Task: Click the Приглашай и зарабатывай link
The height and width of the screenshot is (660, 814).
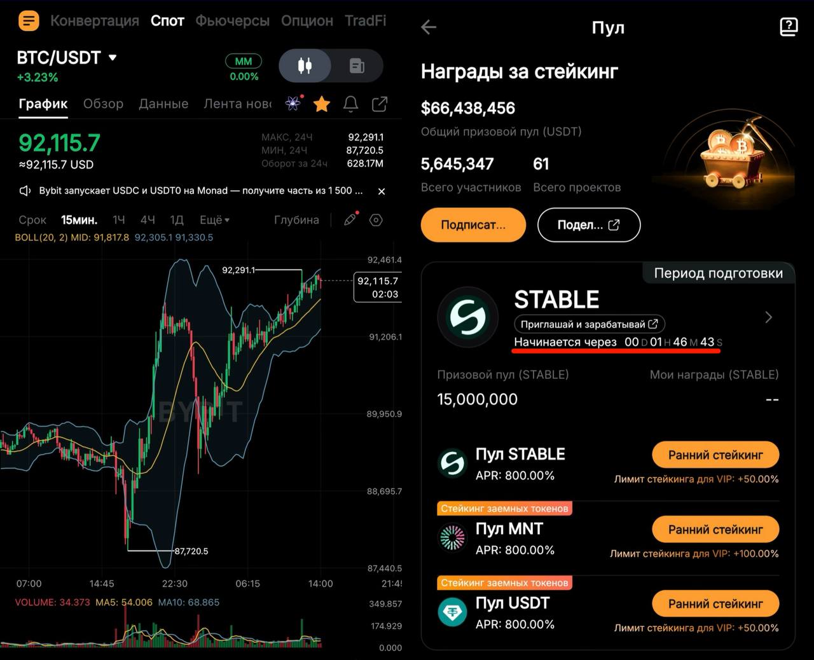Action: [589, 324]
